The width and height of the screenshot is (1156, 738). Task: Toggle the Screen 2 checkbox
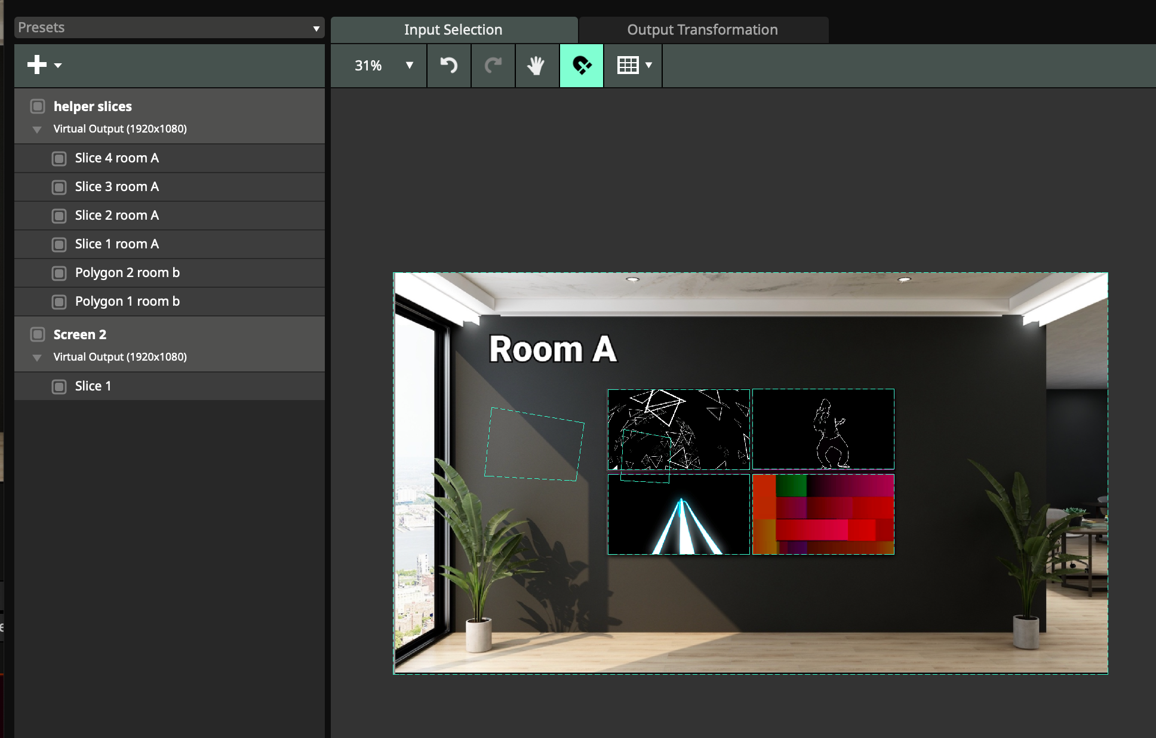pos(38,334)
